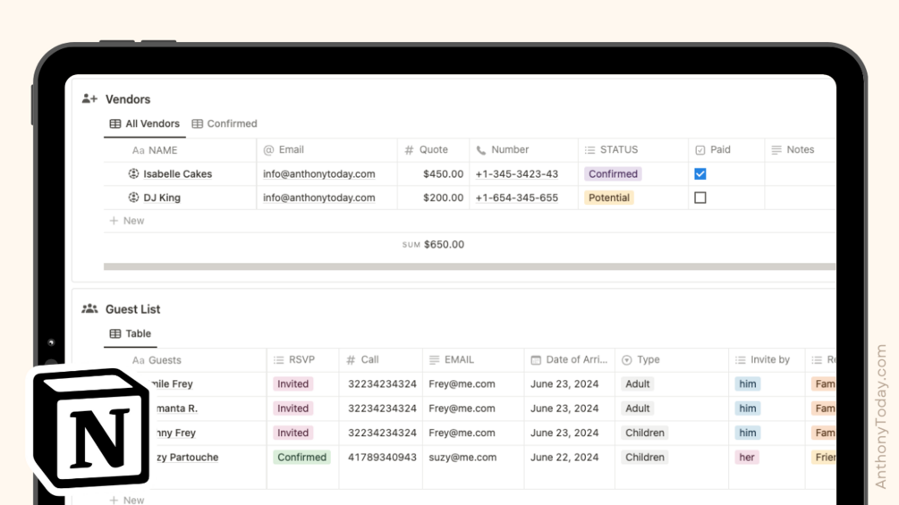Open the DJ King page link

coord(162,198)
